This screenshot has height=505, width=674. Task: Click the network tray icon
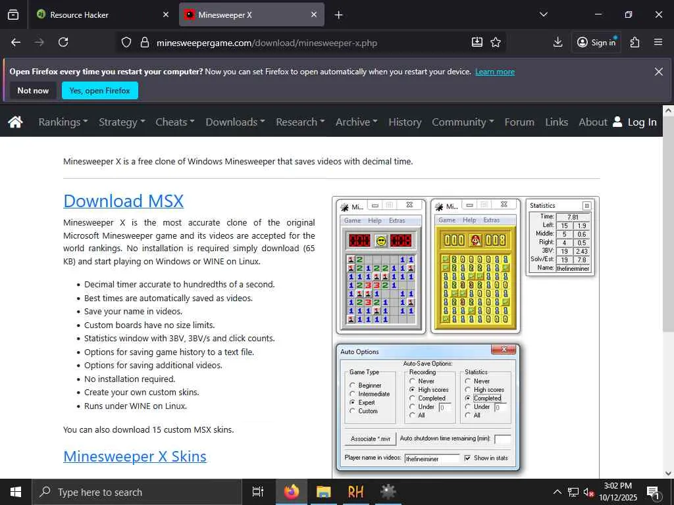573,492
